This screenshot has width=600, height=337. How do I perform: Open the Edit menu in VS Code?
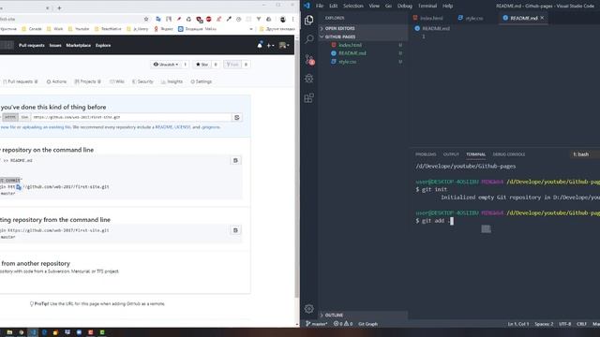click(334, 6)
